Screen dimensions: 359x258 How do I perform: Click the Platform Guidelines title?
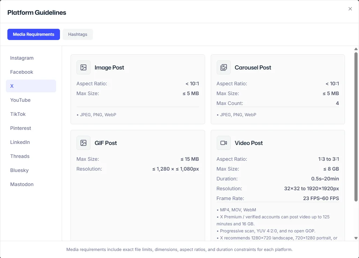pyautogui.click(x=36, y=12)
